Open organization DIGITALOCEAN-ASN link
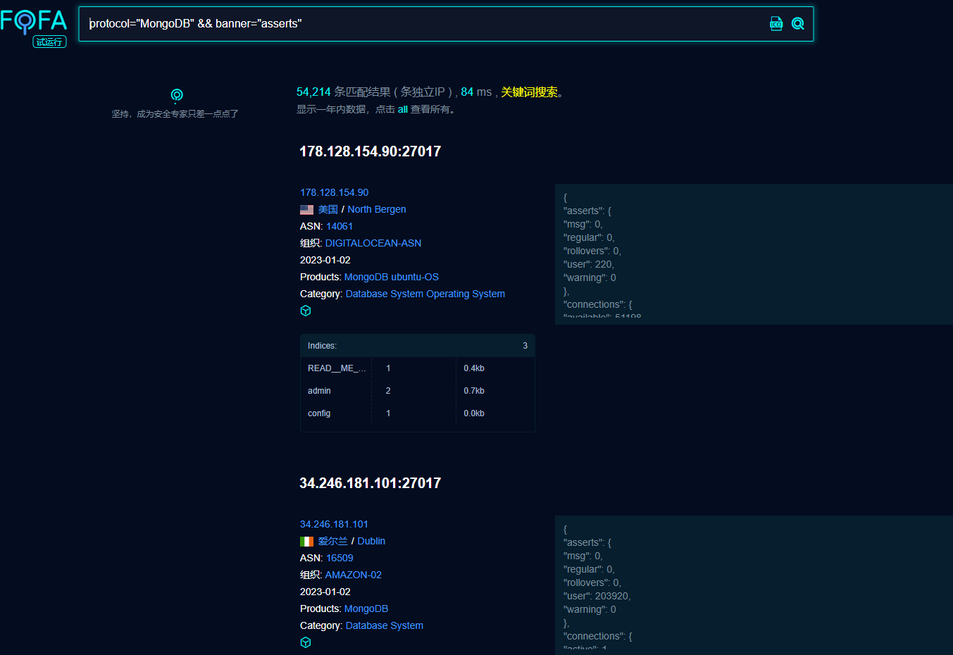The height and width of the screenshot is (655, 953). 373,243
